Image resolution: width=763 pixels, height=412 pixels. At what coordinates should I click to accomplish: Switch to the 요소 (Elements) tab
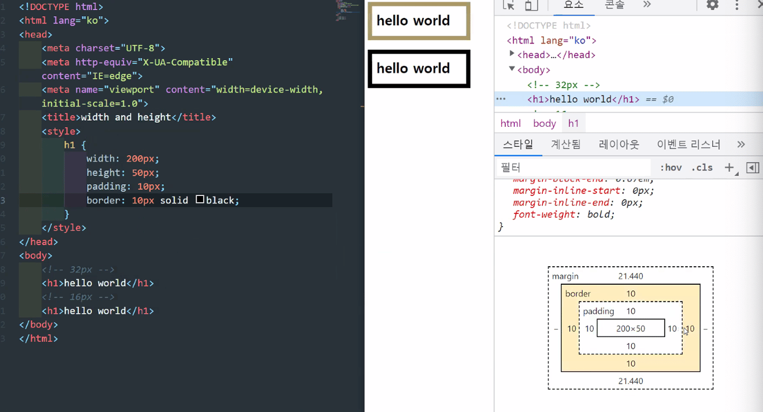click(574, 5)
